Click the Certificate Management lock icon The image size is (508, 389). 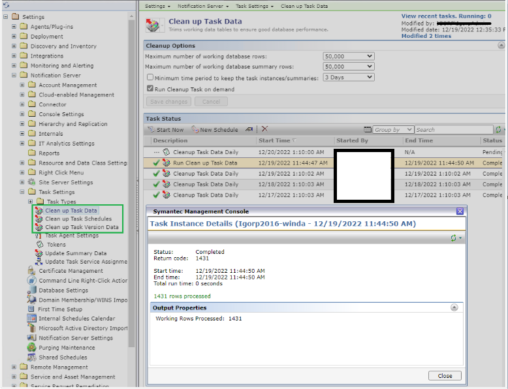[33, 271]
